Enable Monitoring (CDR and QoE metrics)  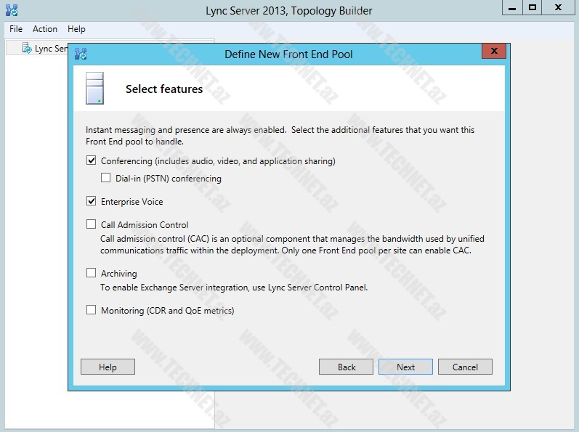(x=92, y=310)
